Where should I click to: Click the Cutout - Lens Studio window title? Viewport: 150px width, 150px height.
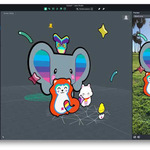pyautogui.click(x=75, y=6)
